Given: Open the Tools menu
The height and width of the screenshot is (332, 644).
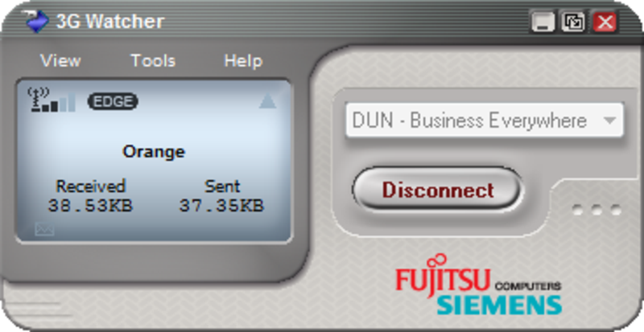Looking at the screenshot, I should coord(153,61).
